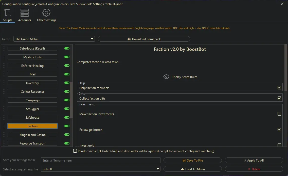This screenshot has height=176, width=288.
Task: Disable the Mail script toggle
Action: pos(67,74)
